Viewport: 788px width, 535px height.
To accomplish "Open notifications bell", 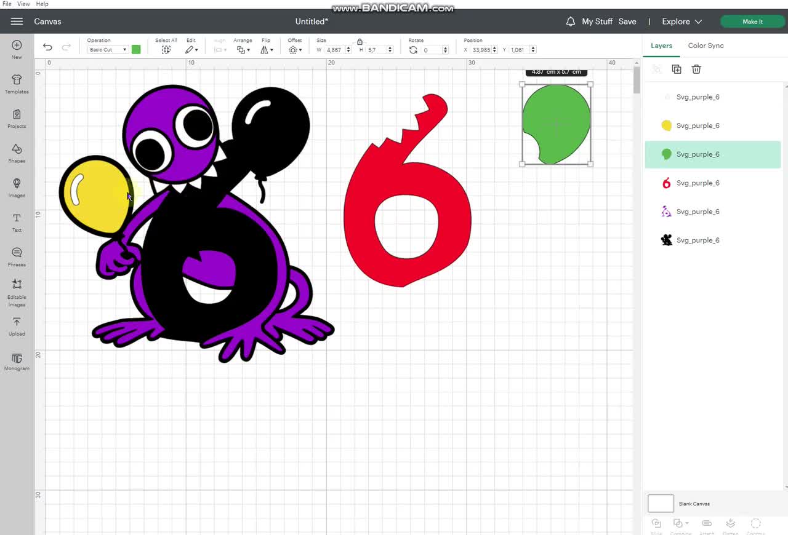I will (571, 22).
